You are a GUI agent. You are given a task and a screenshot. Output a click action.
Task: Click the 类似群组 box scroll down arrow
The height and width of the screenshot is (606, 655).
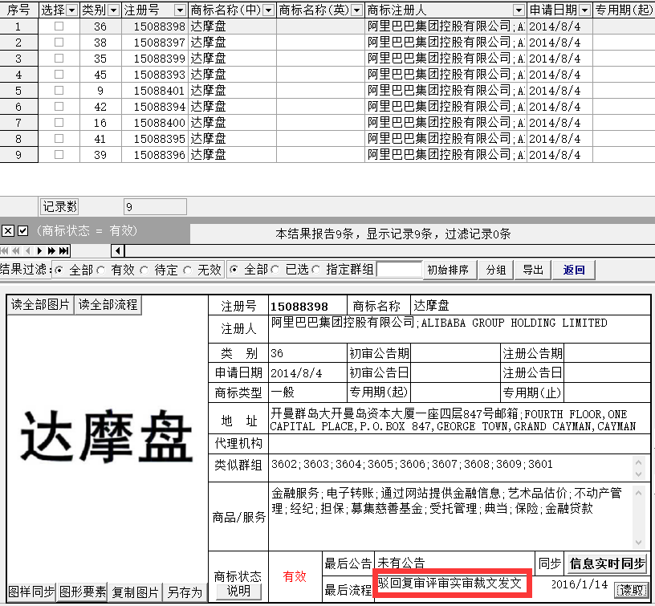tap(638, 474)
